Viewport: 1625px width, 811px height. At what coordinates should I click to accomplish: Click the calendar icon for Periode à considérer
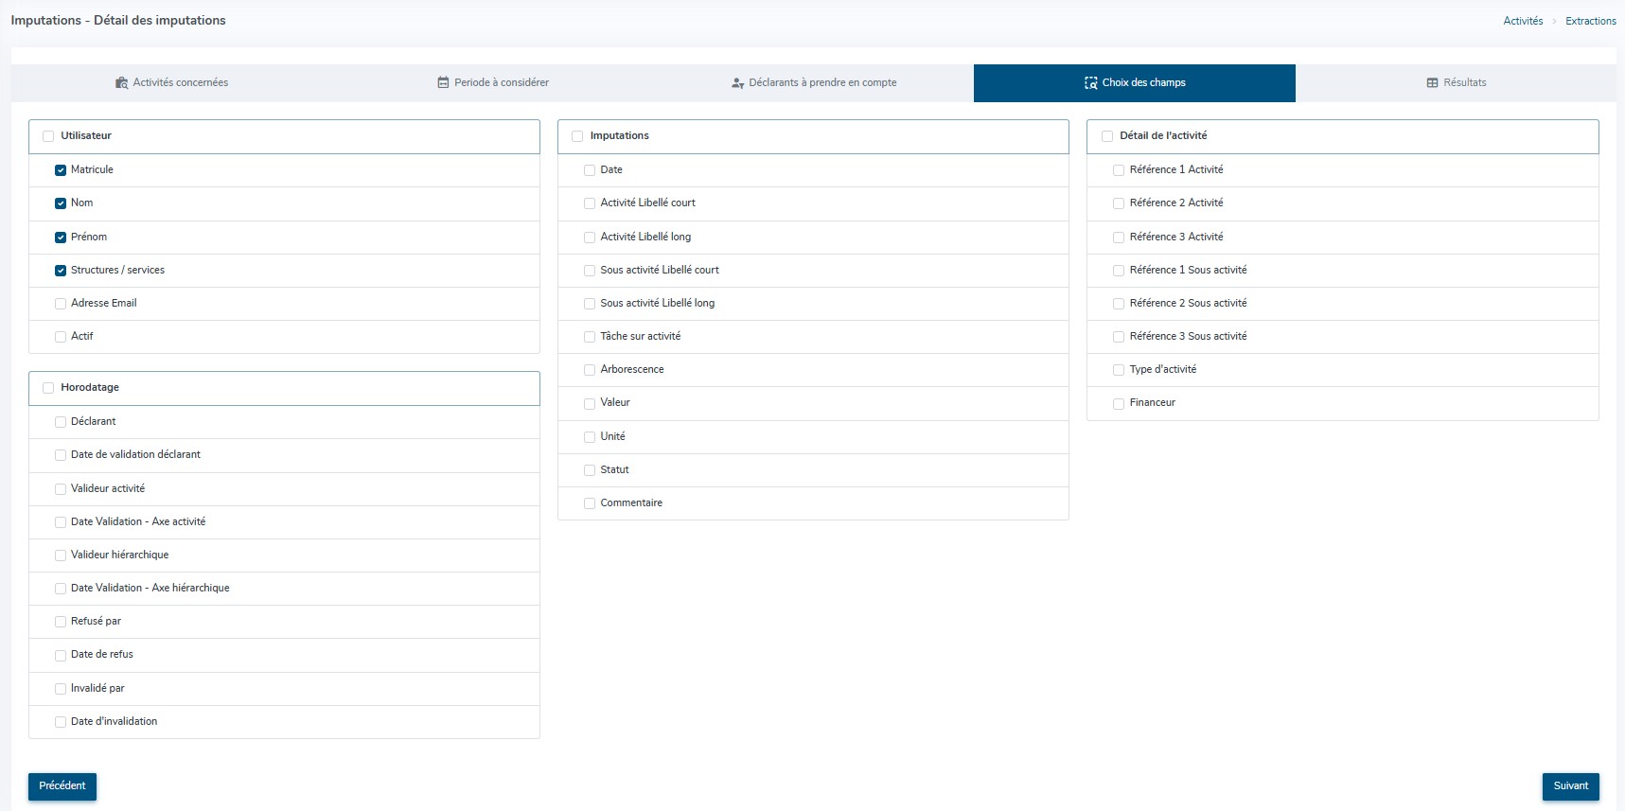[443, 83]
